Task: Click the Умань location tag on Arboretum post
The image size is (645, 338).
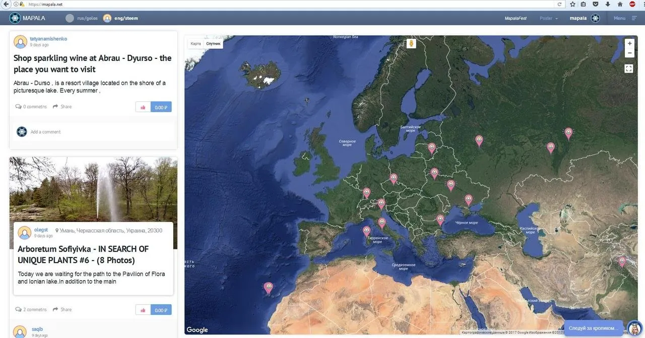Action: tap(109, 230)
